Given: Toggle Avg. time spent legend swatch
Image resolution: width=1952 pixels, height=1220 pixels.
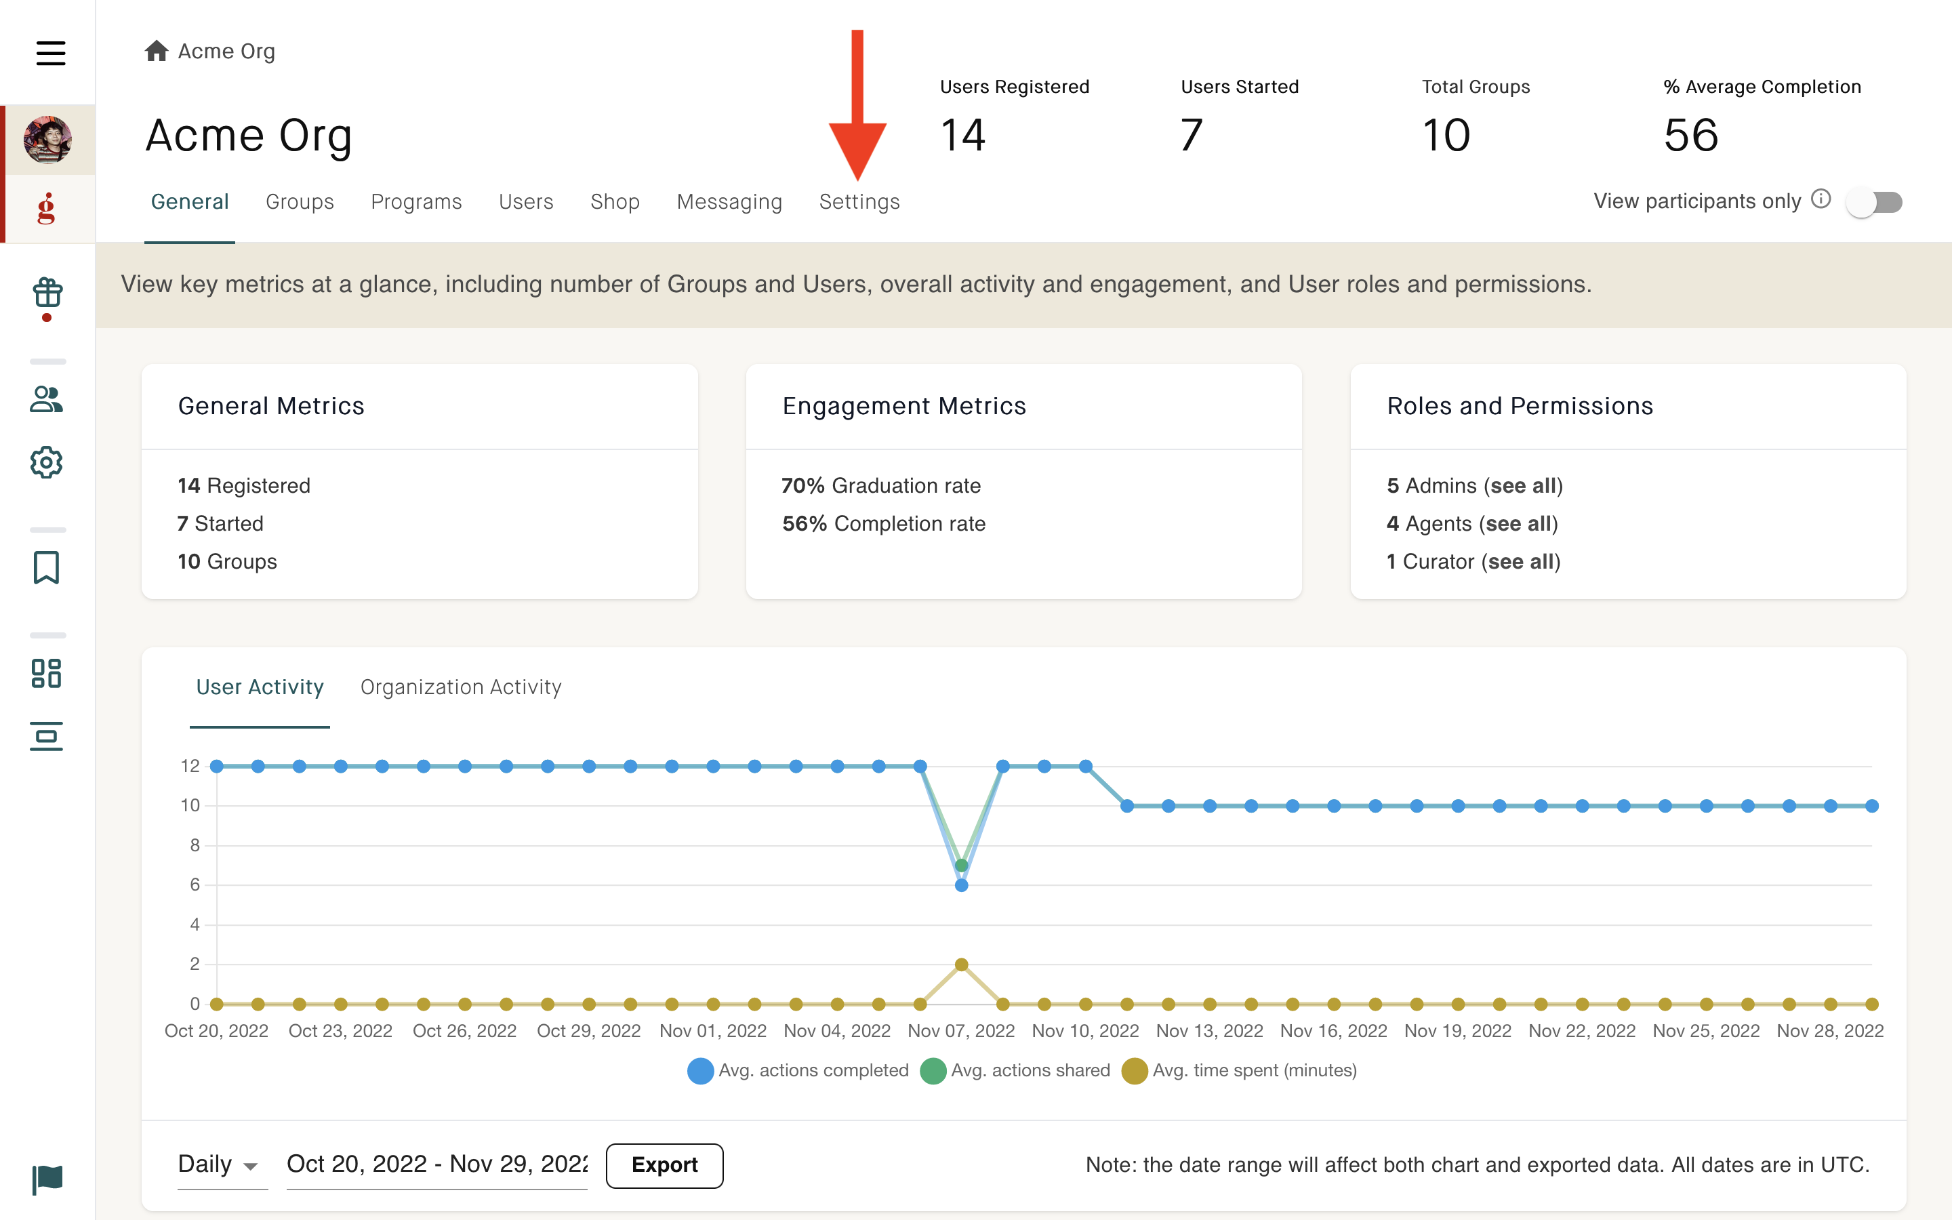Looking at the screenshot, I should pyautogui.click(x=1135, y=1071).
